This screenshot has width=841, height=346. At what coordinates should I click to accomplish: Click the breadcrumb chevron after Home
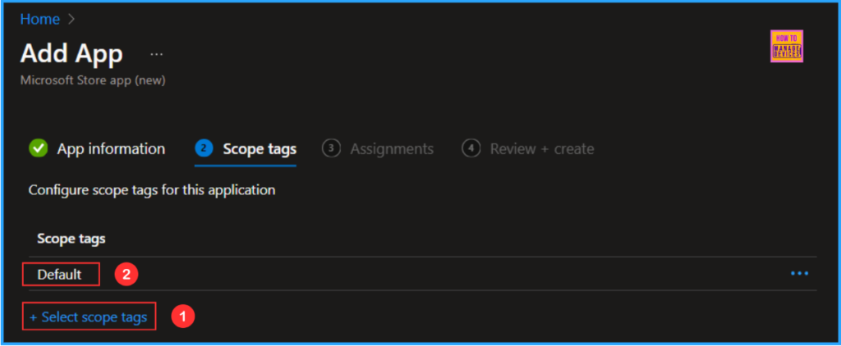[x=71, y=20]
